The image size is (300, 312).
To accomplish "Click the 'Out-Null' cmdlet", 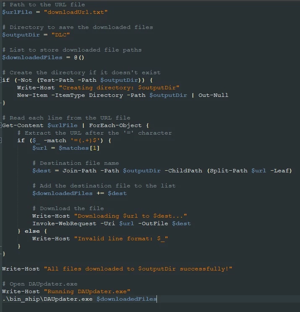I will click(214, 95).
